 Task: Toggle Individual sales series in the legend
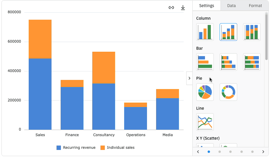[117, 148]
